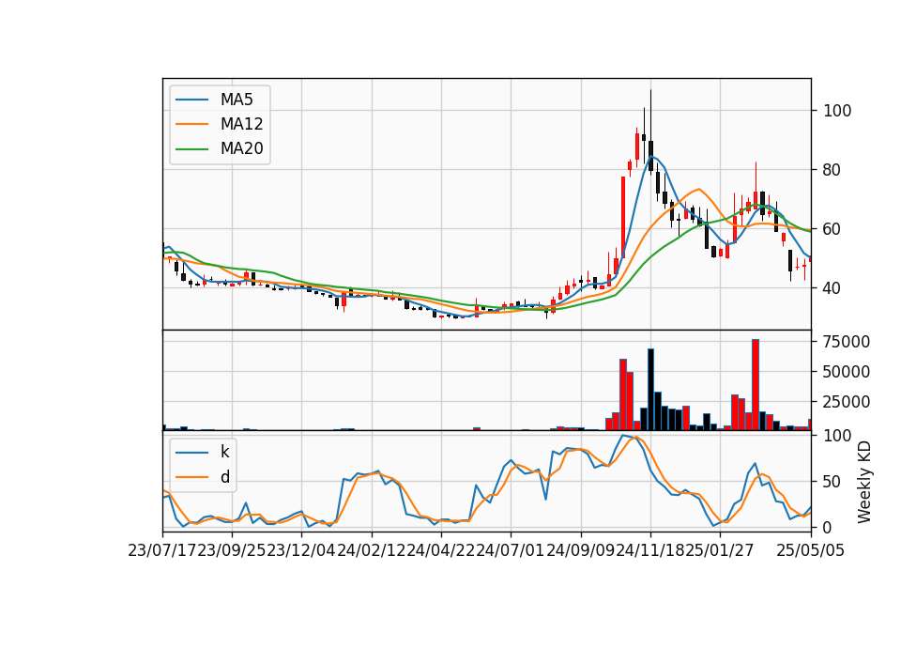
Task: Click the blue MA5 legend line sample
Action: [x=191, y=100]
